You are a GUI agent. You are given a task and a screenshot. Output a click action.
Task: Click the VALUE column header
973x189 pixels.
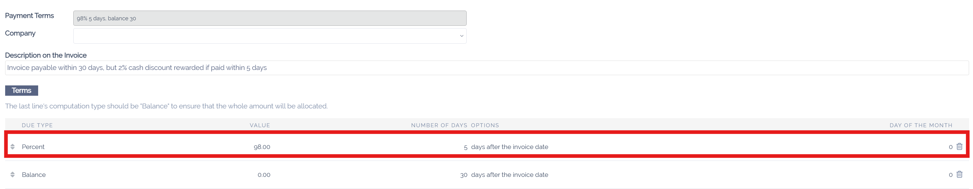[260, 125]
